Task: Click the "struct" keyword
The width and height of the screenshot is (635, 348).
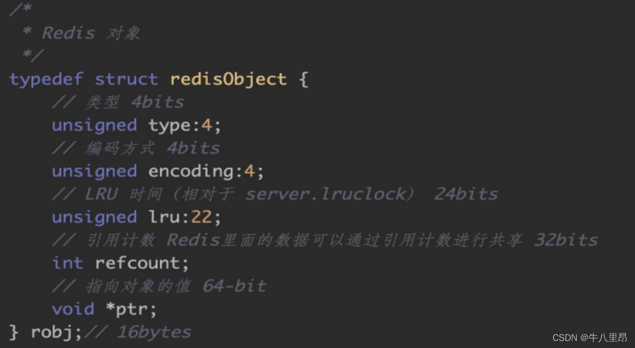Action: (127, 79)
